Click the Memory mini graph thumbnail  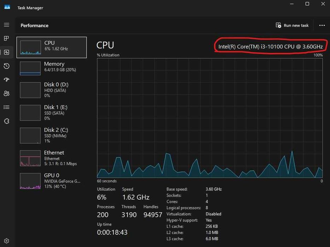30,68
